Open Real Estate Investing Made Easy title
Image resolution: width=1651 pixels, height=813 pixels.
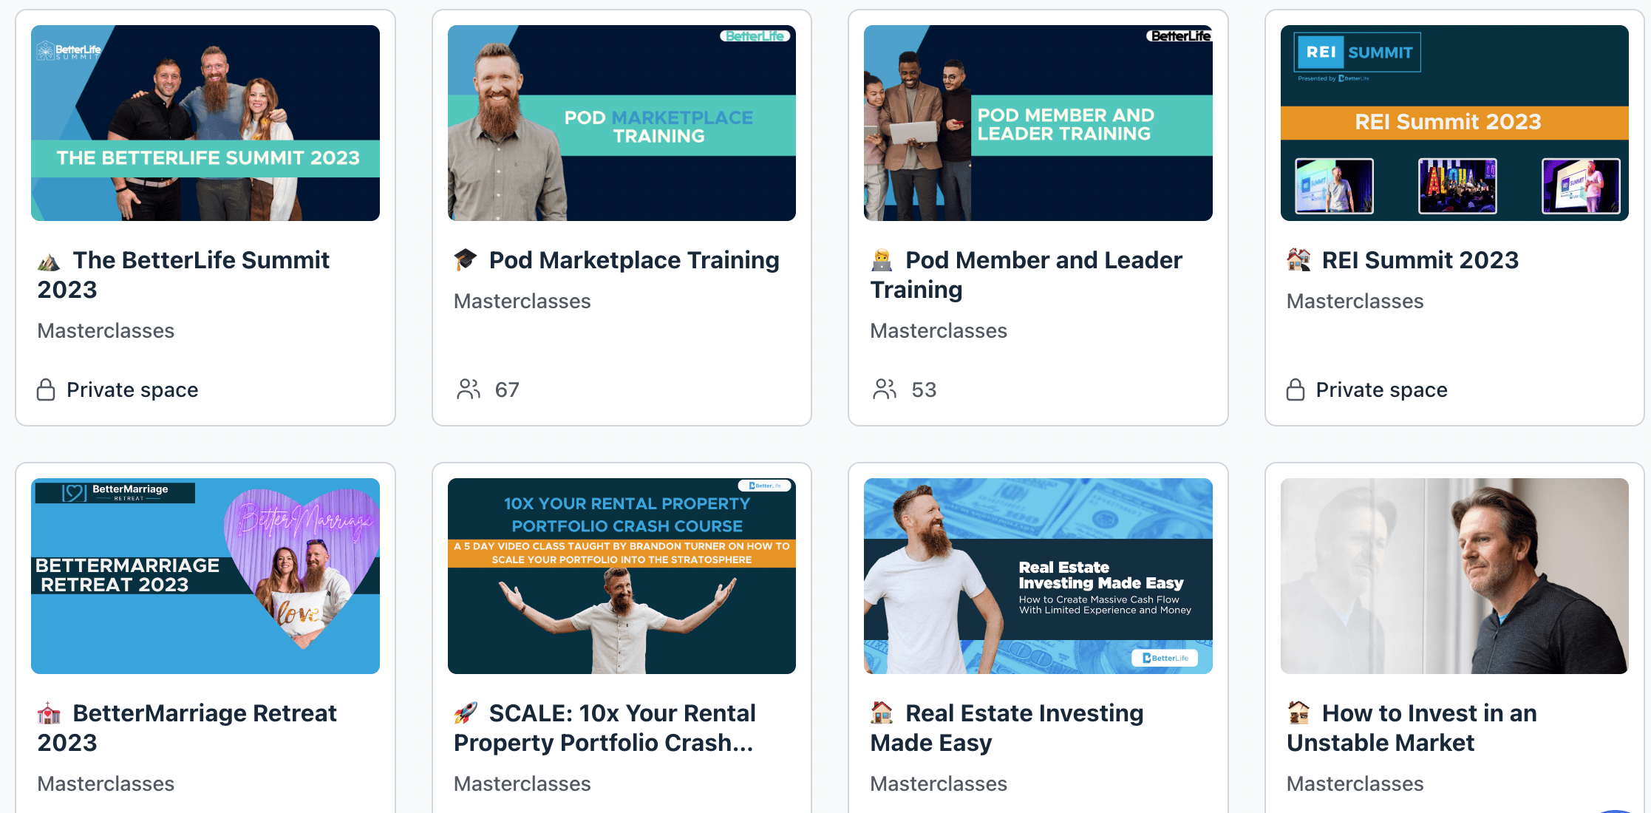(1007, 728)
